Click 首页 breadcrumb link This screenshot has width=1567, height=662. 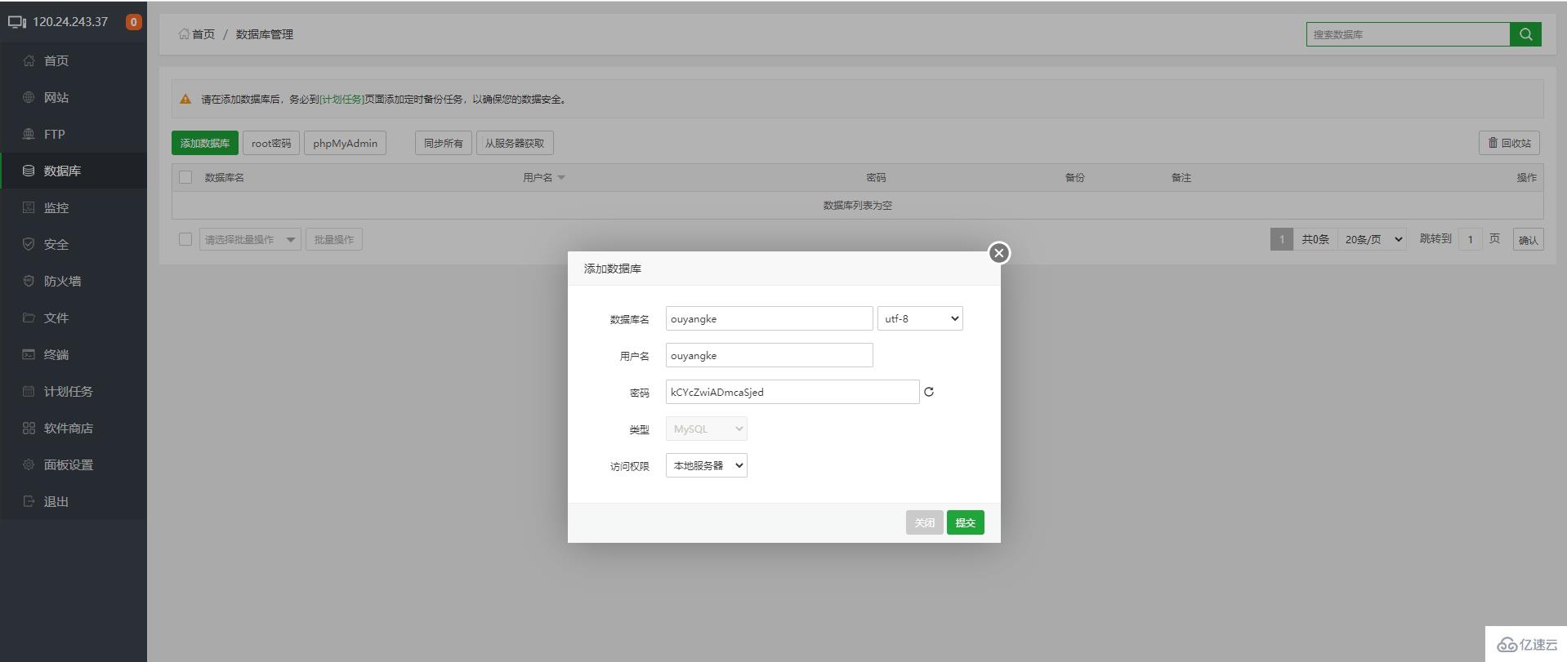tap(203, 34)
